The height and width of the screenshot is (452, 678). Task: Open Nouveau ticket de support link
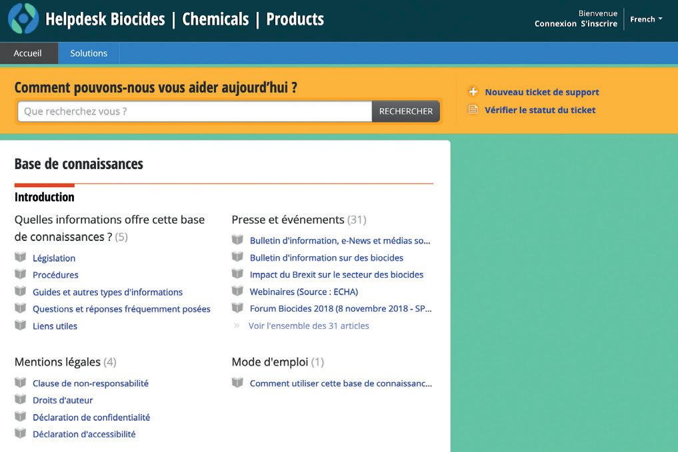(541, 92)
